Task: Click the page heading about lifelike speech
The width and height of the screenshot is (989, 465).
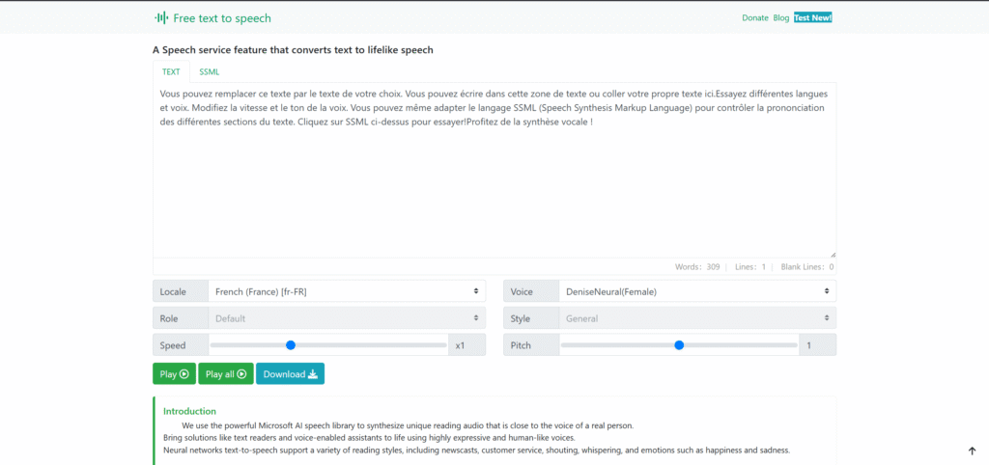Action: (293, 50)
